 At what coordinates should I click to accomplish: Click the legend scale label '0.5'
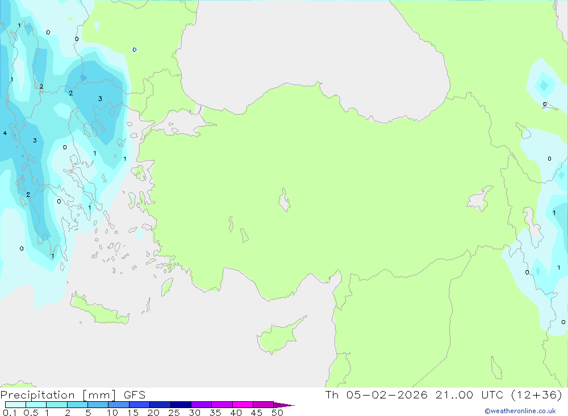(31, 413)
